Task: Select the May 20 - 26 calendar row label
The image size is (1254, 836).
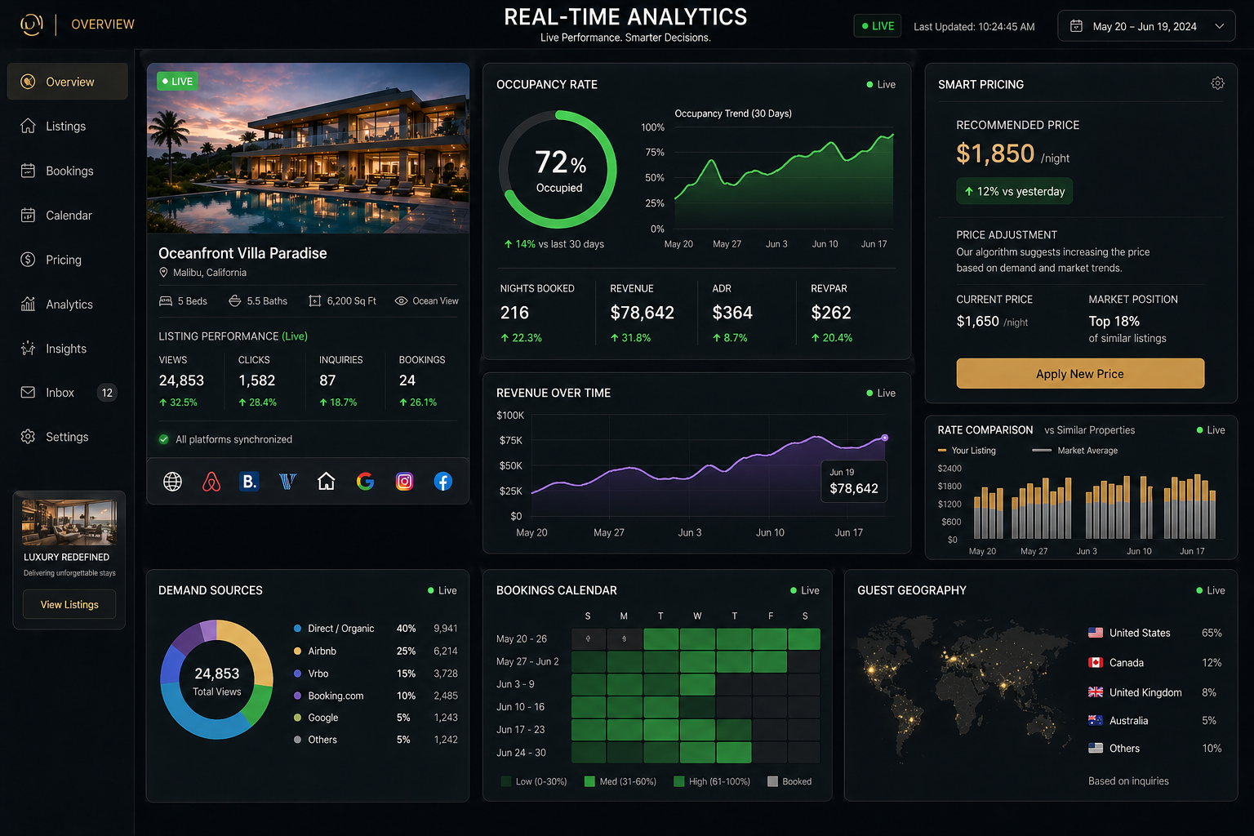Action: (522, 639)
